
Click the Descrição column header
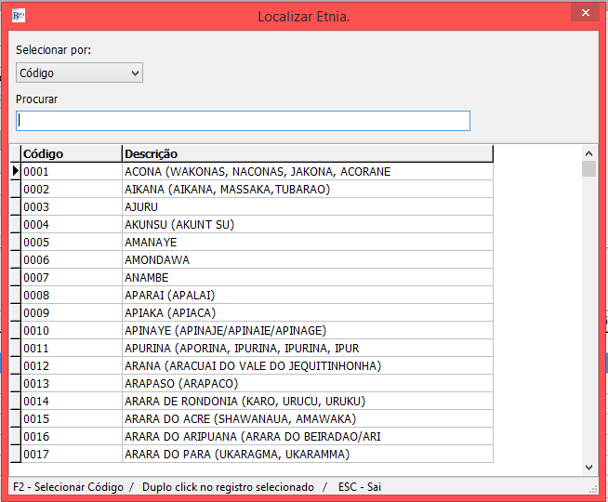click(x=307, y=153)
